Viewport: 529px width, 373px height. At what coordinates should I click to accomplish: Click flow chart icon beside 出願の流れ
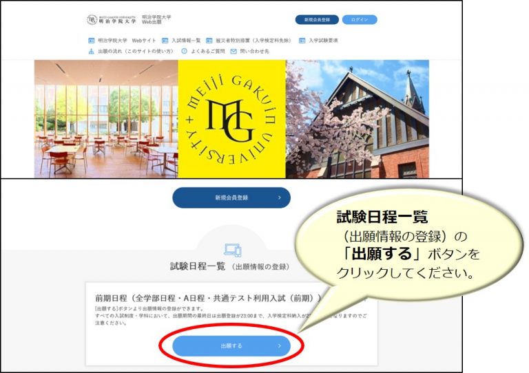(91, 51)
